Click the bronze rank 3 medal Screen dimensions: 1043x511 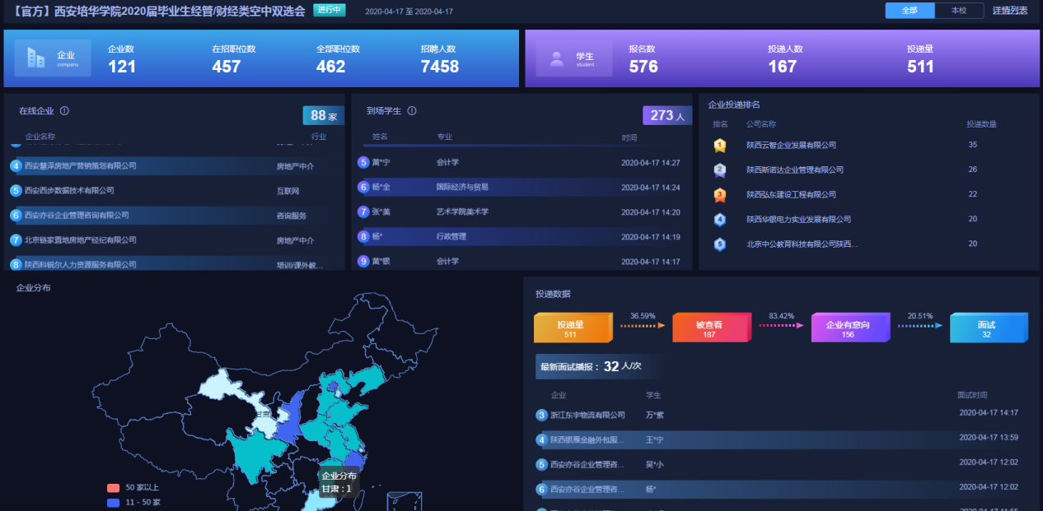(x=720, y=195)
